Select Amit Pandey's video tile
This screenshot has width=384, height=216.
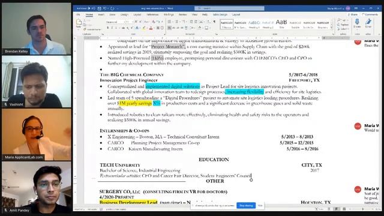pos(37,187)
